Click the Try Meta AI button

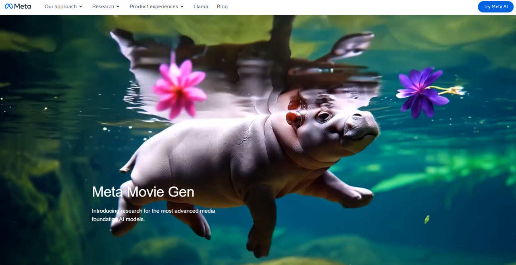click(495, 7)
